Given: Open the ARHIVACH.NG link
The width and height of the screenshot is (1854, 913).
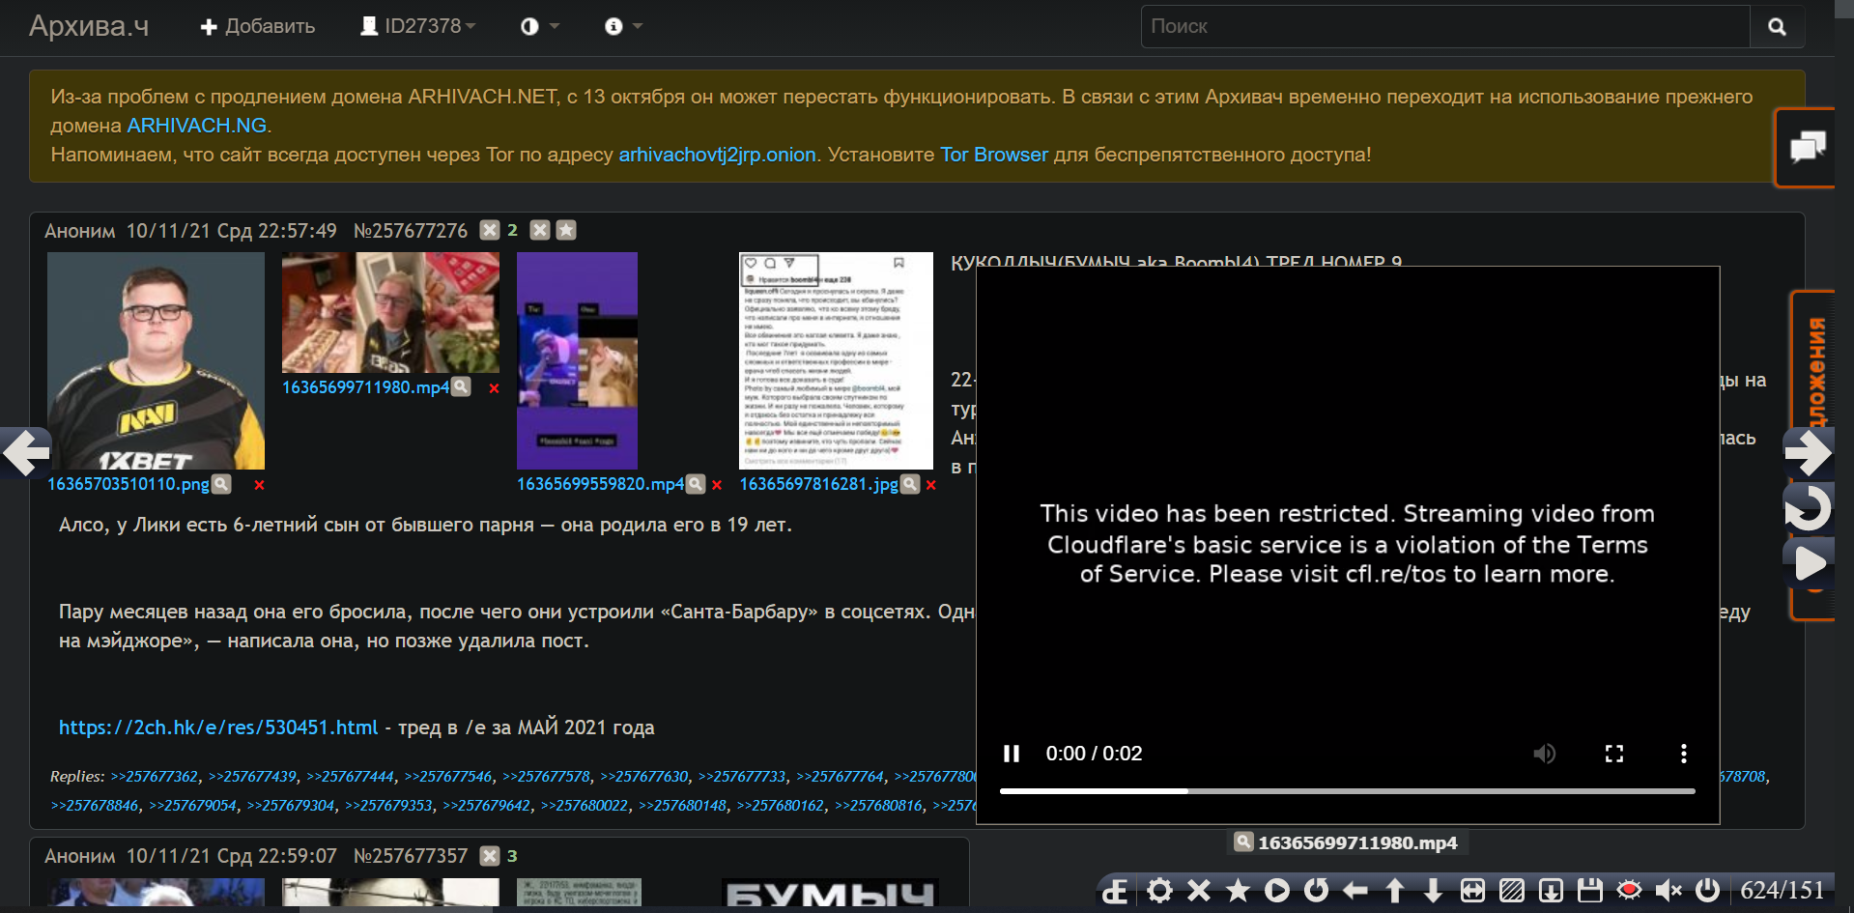Looking at the screenshot, I should pyautogui.click(x=197, y=126).
